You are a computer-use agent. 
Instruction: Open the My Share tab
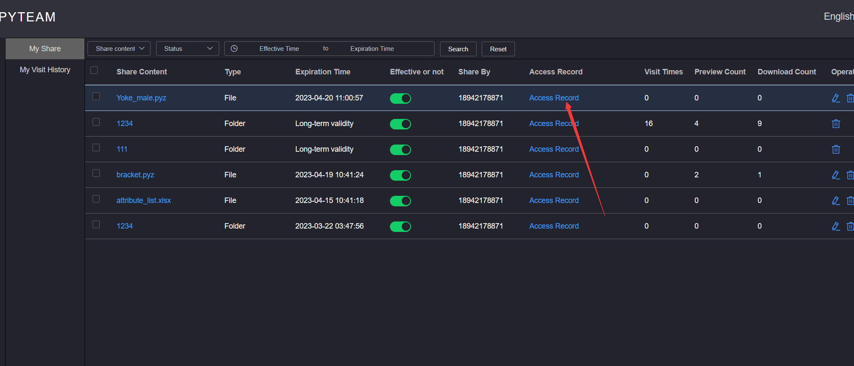tap(45, 49)
